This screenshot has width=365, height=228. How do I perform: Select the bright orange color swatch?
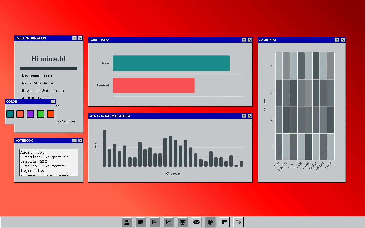click(x=51, y=114)
